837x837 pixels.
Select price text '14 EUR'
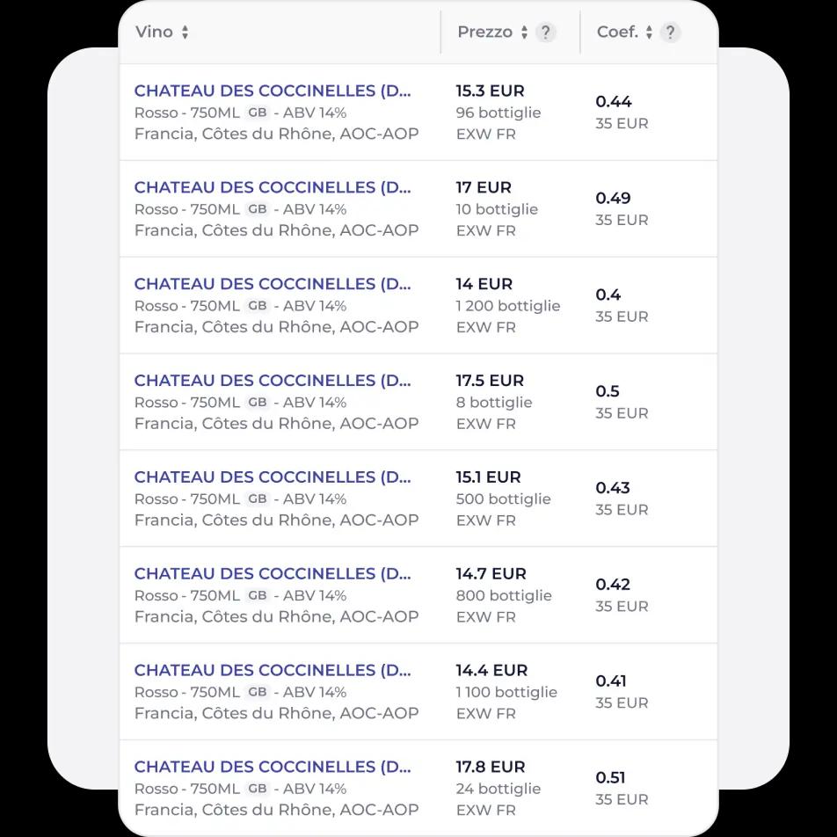click(x=484, y=284)
